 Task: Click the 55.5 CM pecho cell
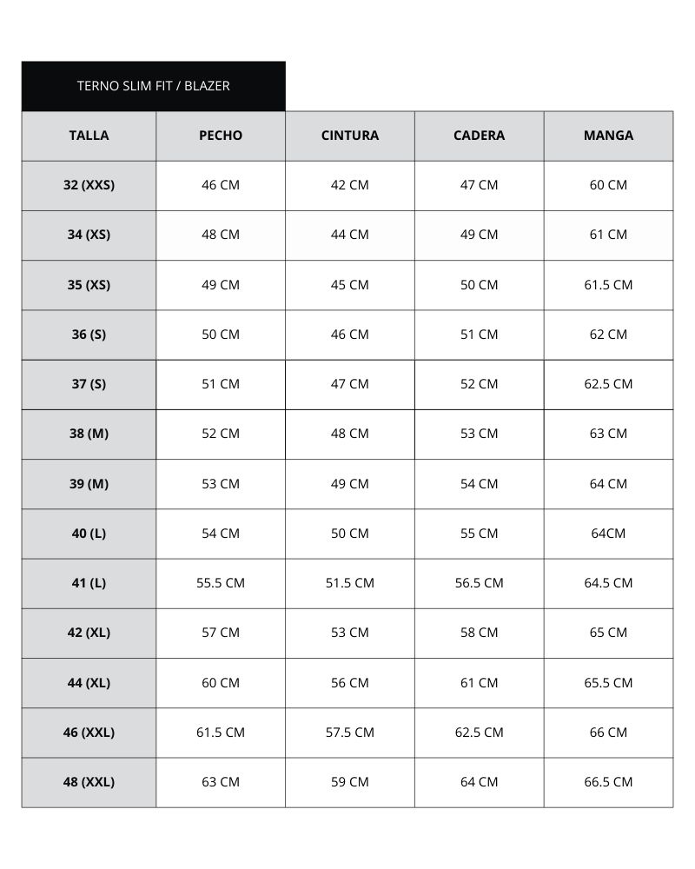221,583
